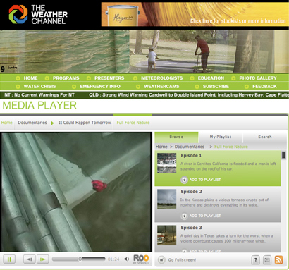Switch to the My Playlist tab
The width and height of the screenshot is (289, 270).
coord(221,137)
